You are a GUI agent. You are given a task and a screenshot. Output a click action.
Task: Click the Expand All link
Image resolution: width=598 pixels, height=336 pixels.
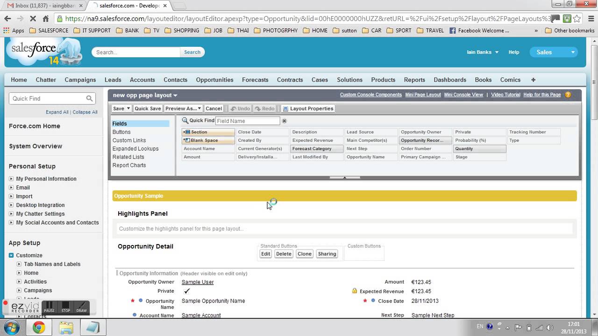point(57,112)
